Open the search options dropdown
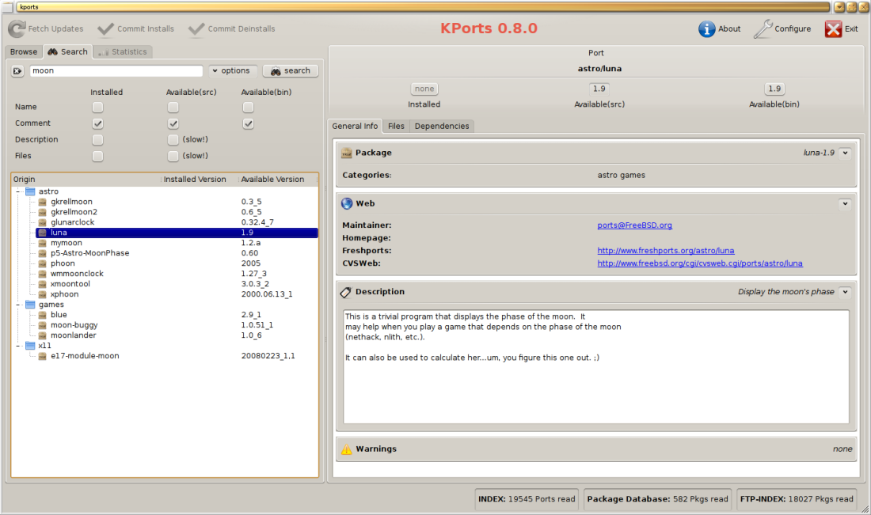Screen dimensions: 871x515 click(232, 71)
